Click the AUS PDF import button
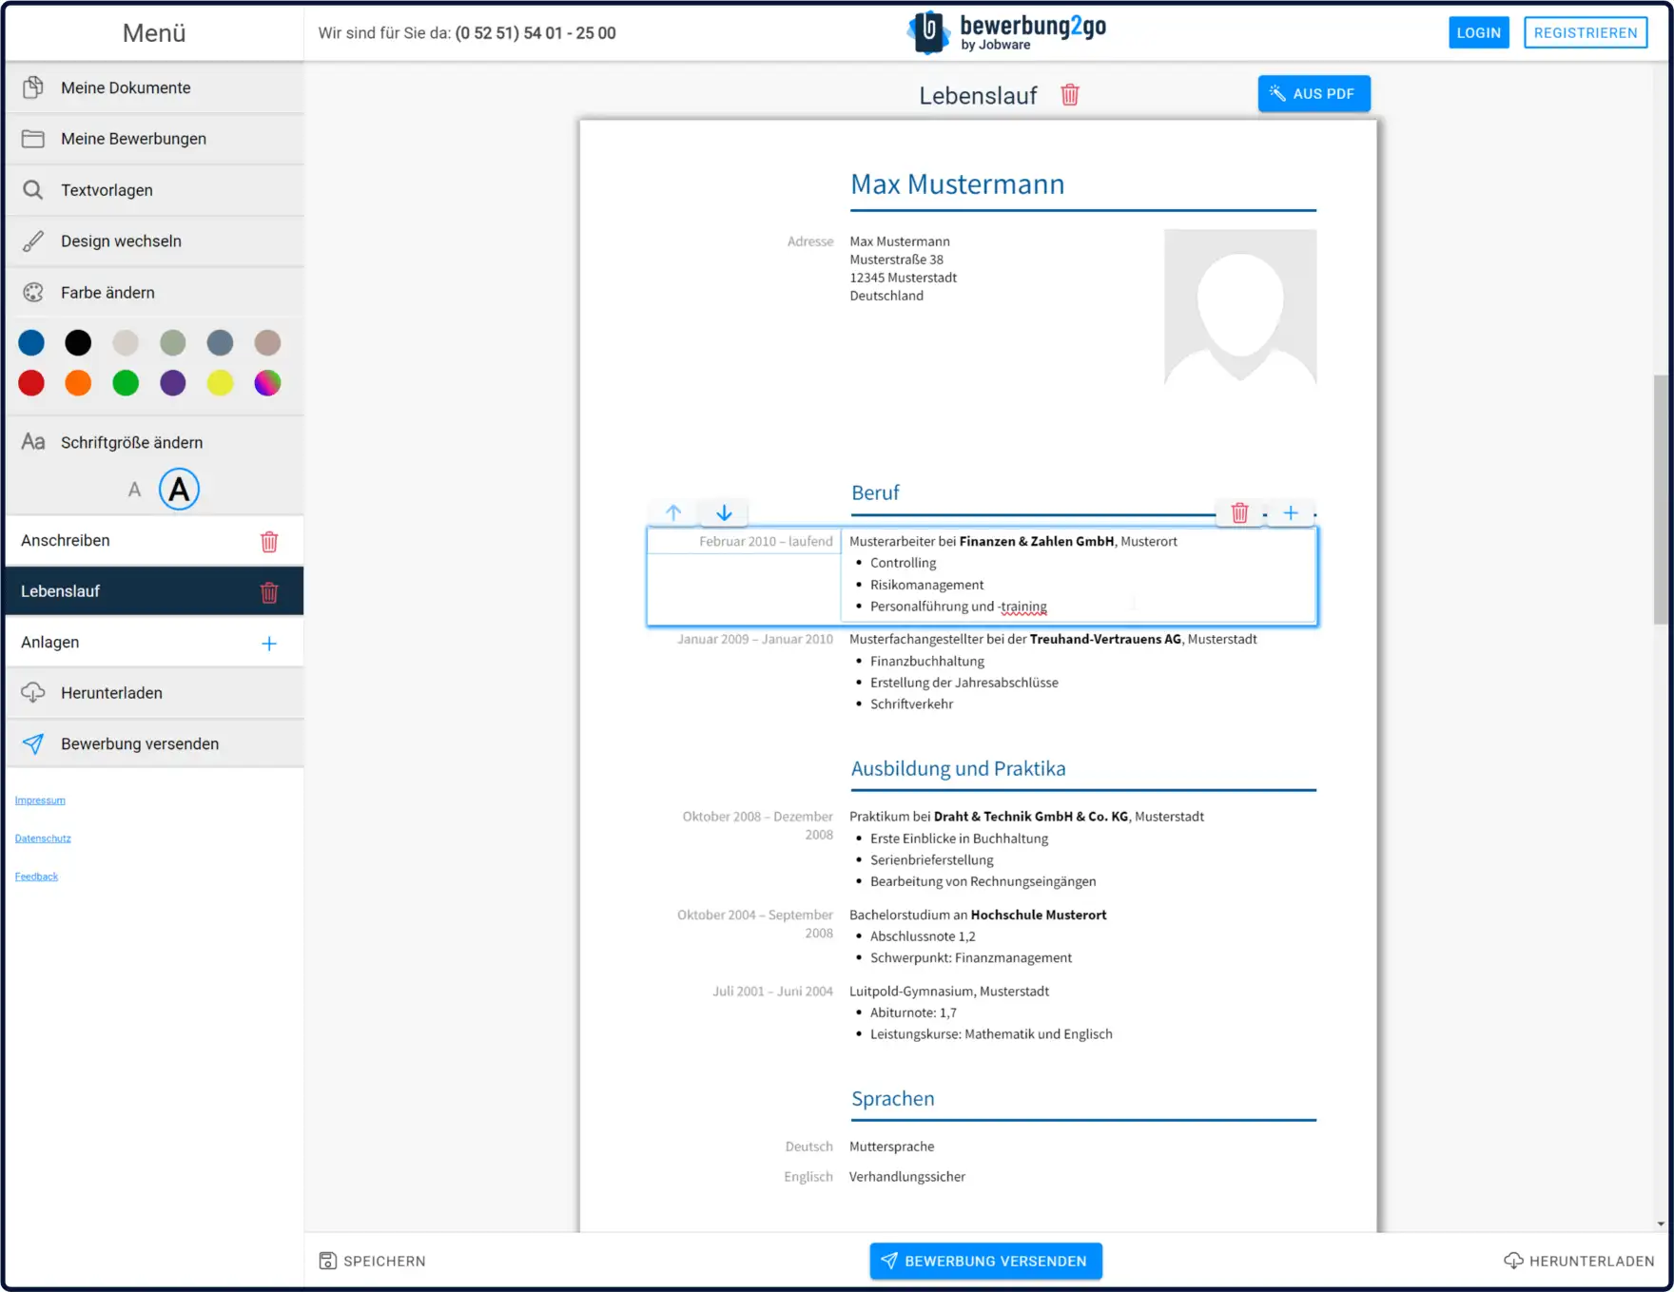This screenshot has width=1674, height=1292. pyautogui.click(x=1314, y=93)
